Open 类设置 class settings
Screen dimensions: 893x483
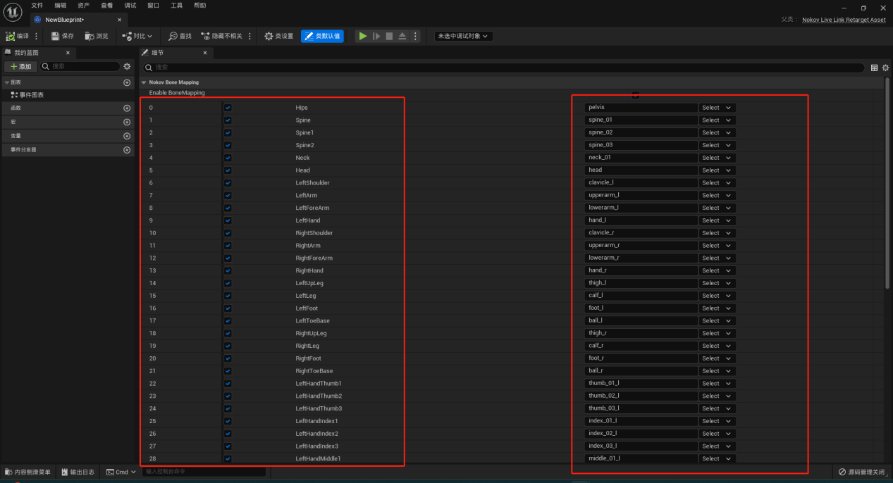pos(278,36)
